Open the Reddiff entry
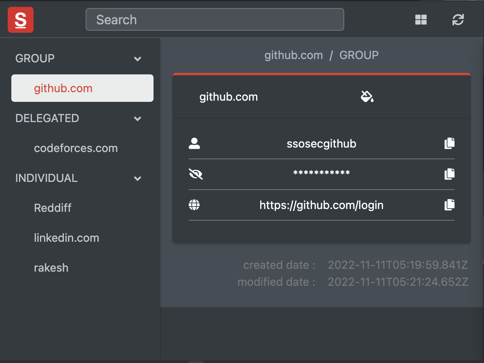This screenshot has height=363, width=484. click(53, 208)
